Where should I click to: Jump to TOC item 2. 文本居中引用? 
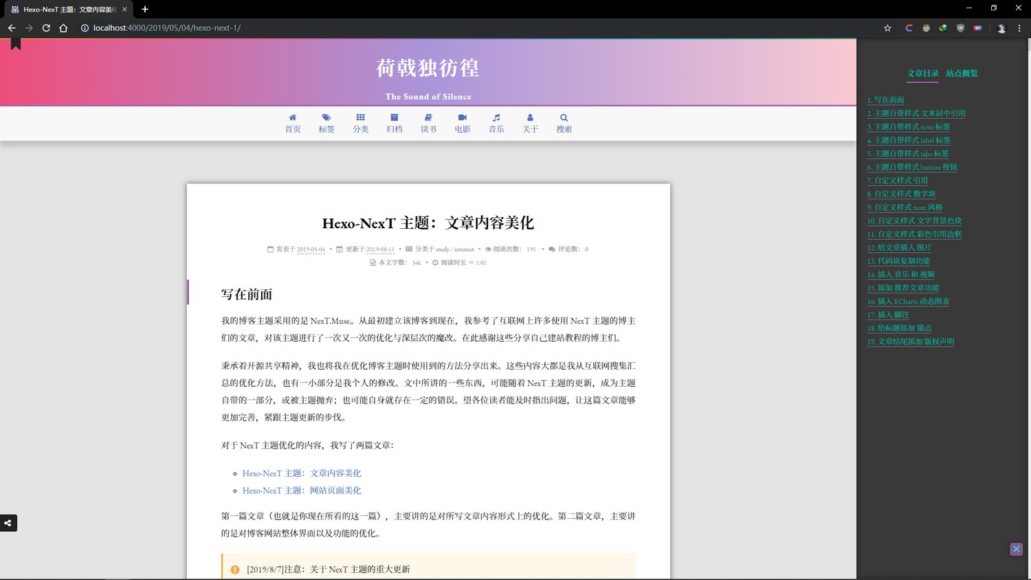tap(916, 113)
